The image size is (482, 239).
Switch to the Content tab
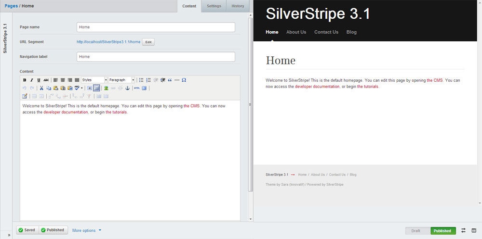(189, 6)
